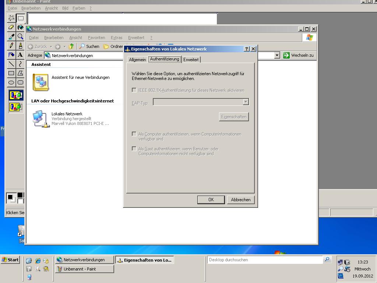The height and width of the screenshot is (283, 377).
Task: Pick the Magnifier tool in Paint
Action: (20, 36)
